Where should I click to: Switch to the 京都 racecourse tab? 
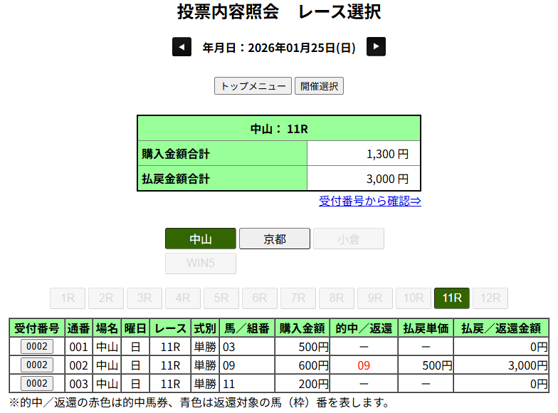[x=275, y=239]
